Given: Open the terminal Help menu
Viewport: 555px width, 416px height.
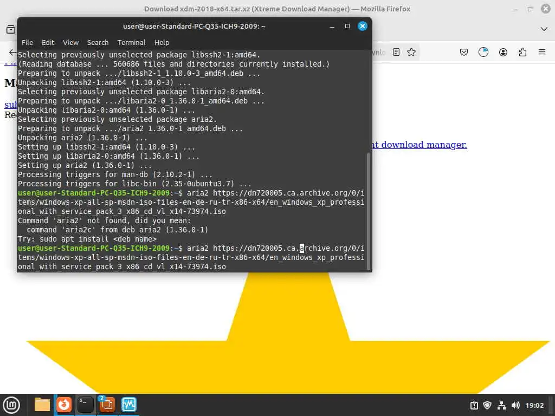Looking at the screenshot, I should point(162,42).
